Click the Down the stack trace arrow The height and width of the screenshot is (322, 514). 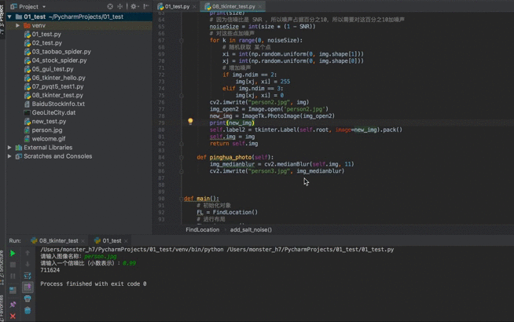pos(28,264)
